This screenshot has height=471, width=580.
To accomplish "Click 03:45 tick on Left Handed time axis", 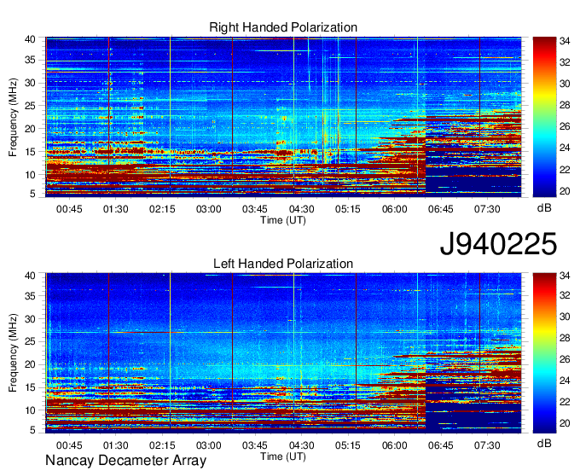I will [x=255, y=445].
